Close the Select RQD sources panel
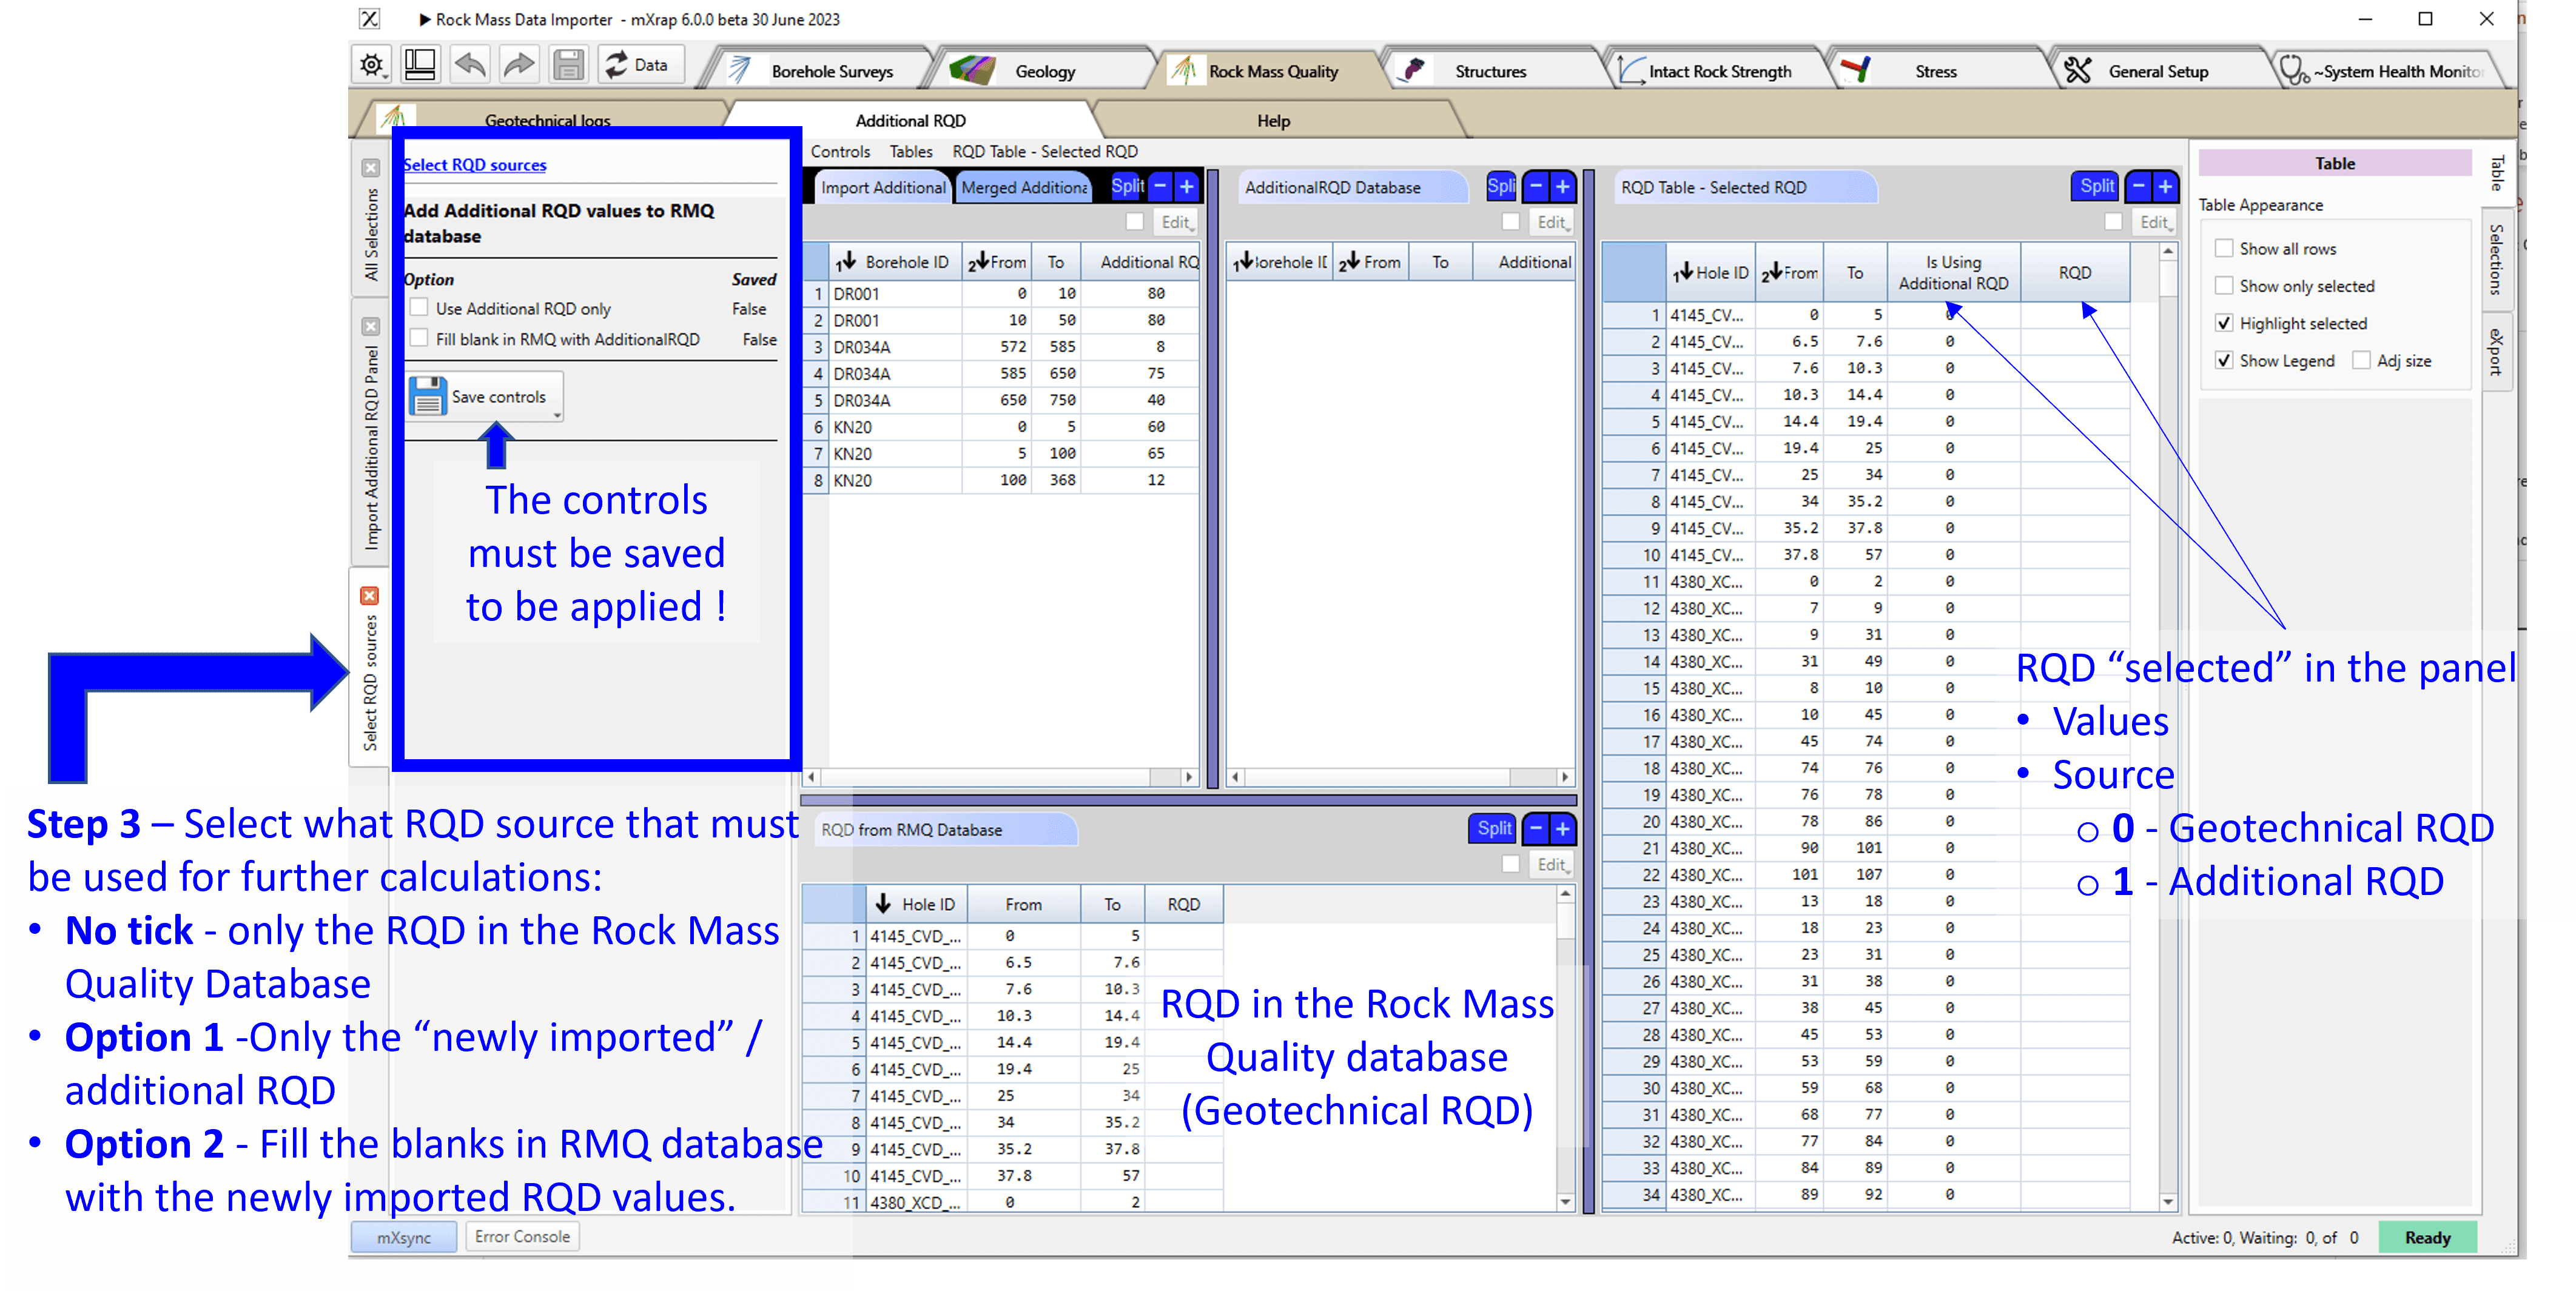Screen dimensions: 2576x1291 [x=369, y=595]
